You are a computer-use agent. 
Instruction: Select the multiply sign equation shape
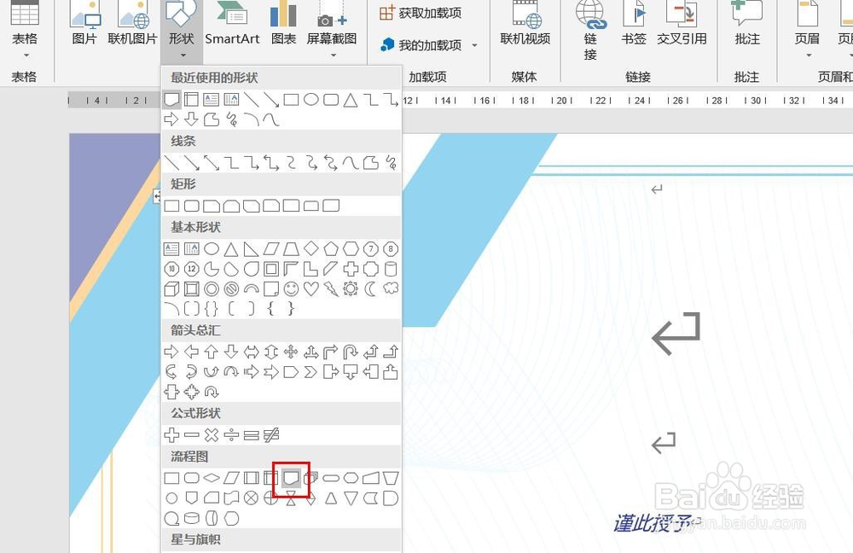211,435
